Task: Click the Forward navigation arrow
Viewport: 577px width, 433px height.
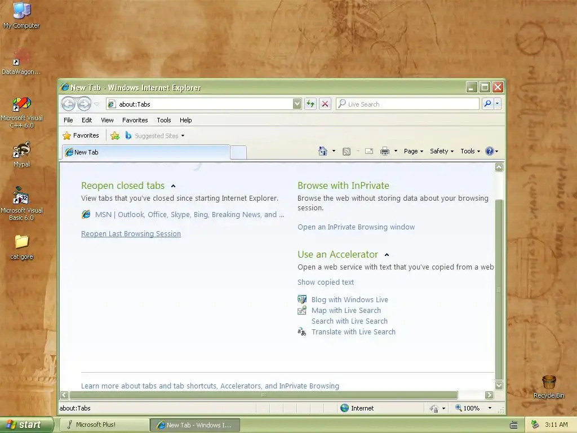Action: pyautogui.click(x=84, y=104)
